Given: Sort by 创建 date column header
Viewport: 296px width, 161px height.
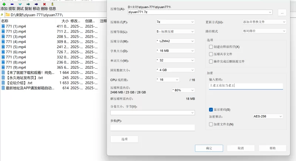Looking at the screenshot, I should [90, 21].
